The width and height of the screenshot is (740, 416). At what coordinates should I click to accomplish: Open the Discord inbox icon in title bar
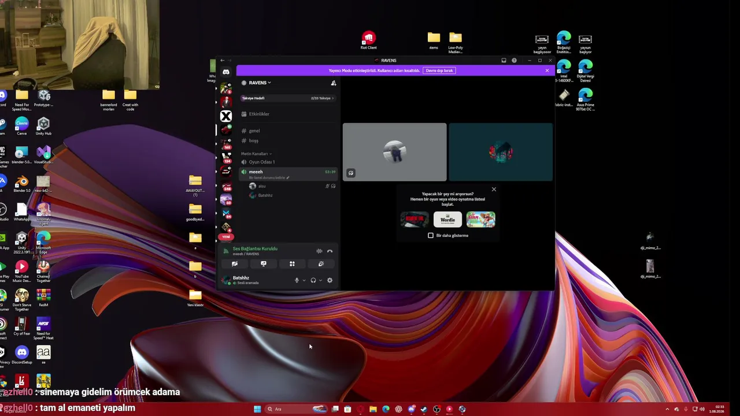point(504,61)
